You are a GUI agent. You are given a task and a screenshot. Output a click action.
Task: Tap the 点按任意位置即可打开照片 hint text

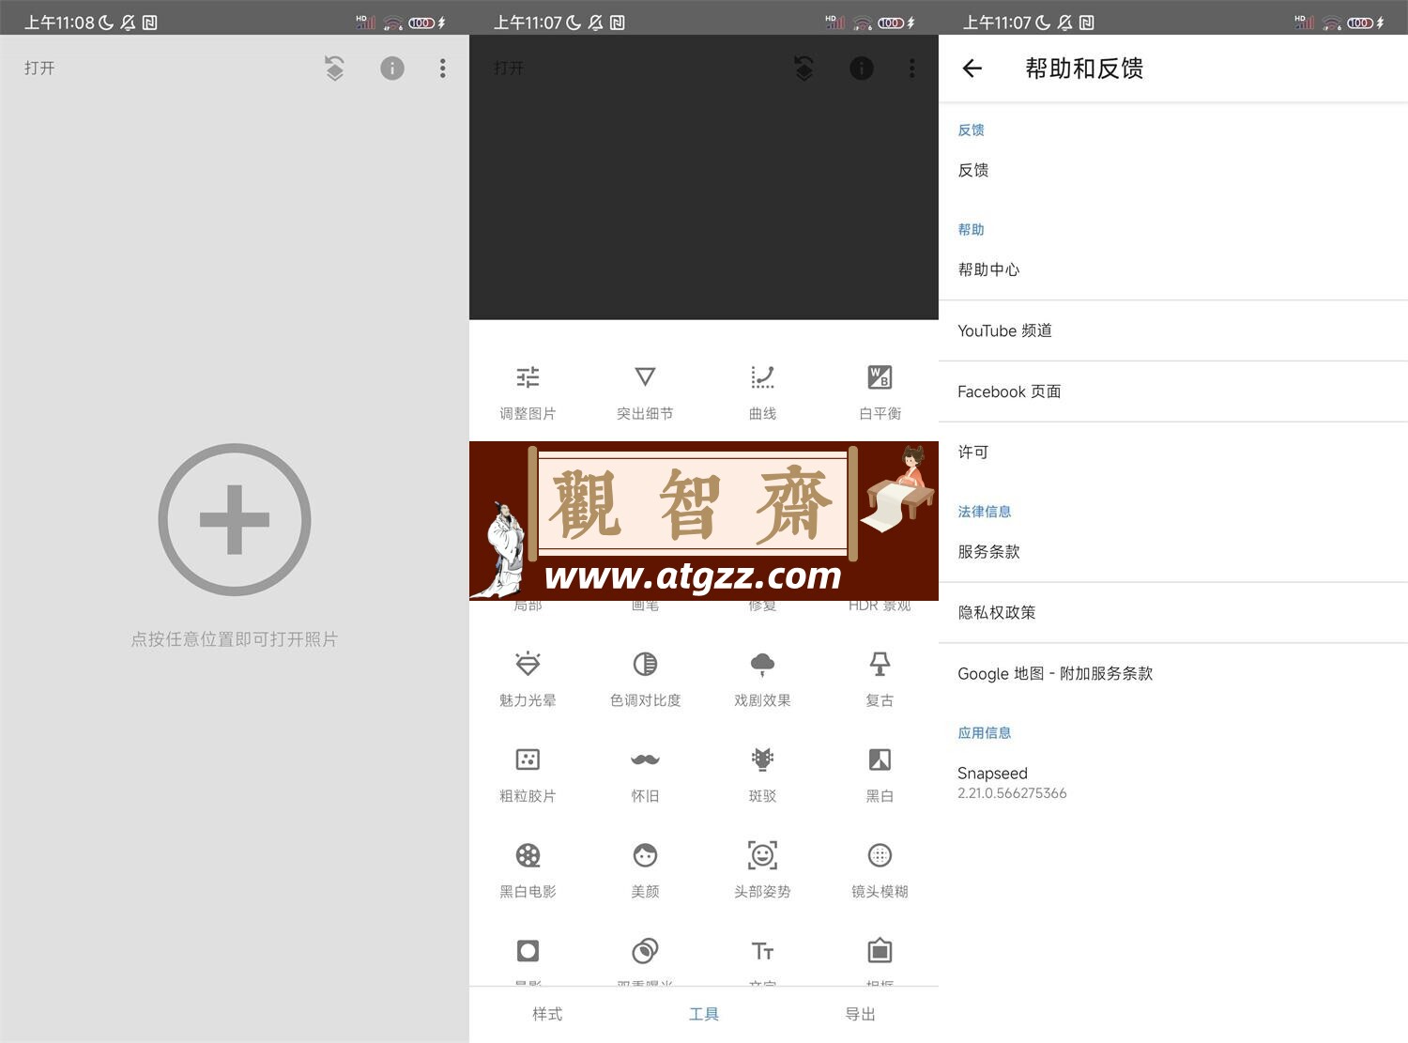coord(235,639)
